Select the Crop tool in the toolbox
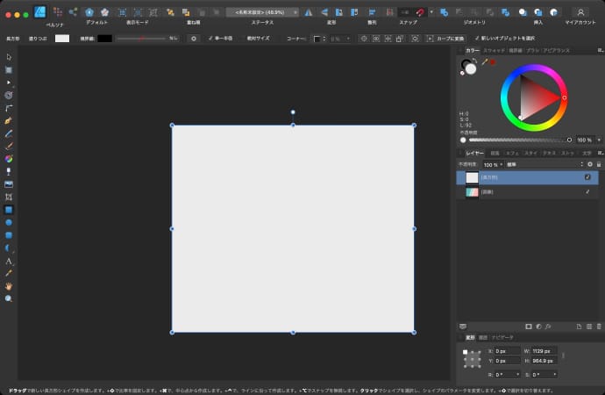Screen dimensions: 605x395 click(9, 197)
